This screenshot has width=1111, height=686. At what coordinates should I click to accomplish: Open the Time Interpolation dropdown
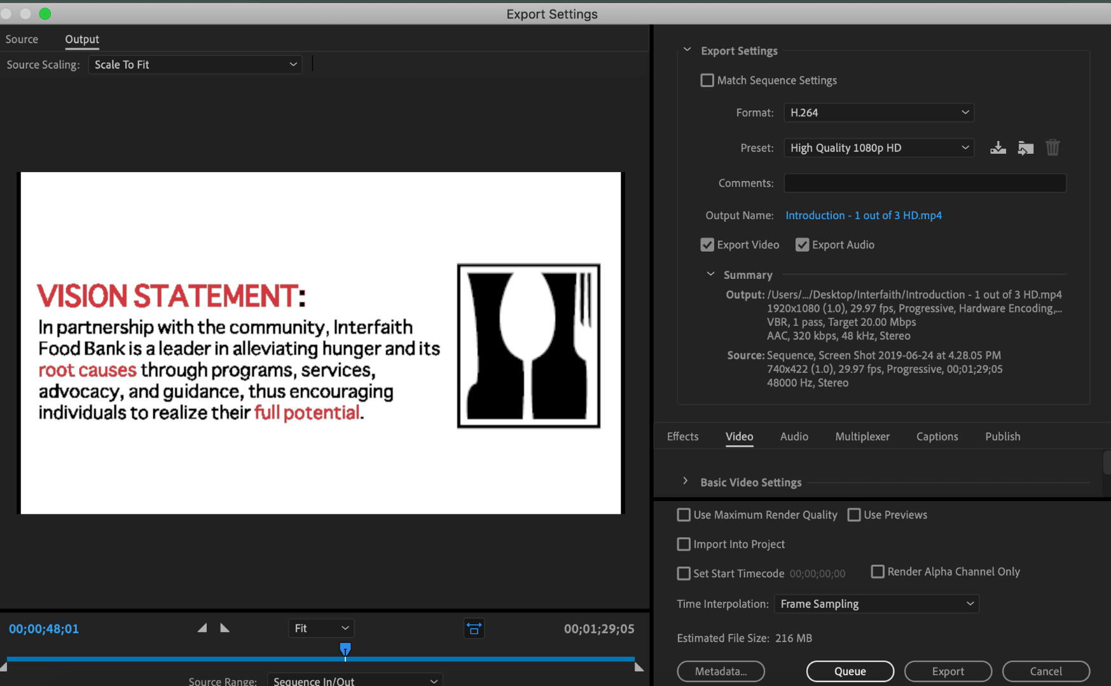[x=876, y=604]
